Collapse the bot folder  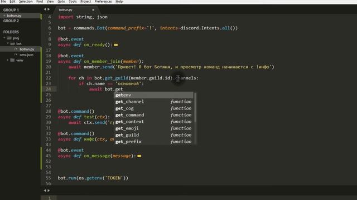8,43
